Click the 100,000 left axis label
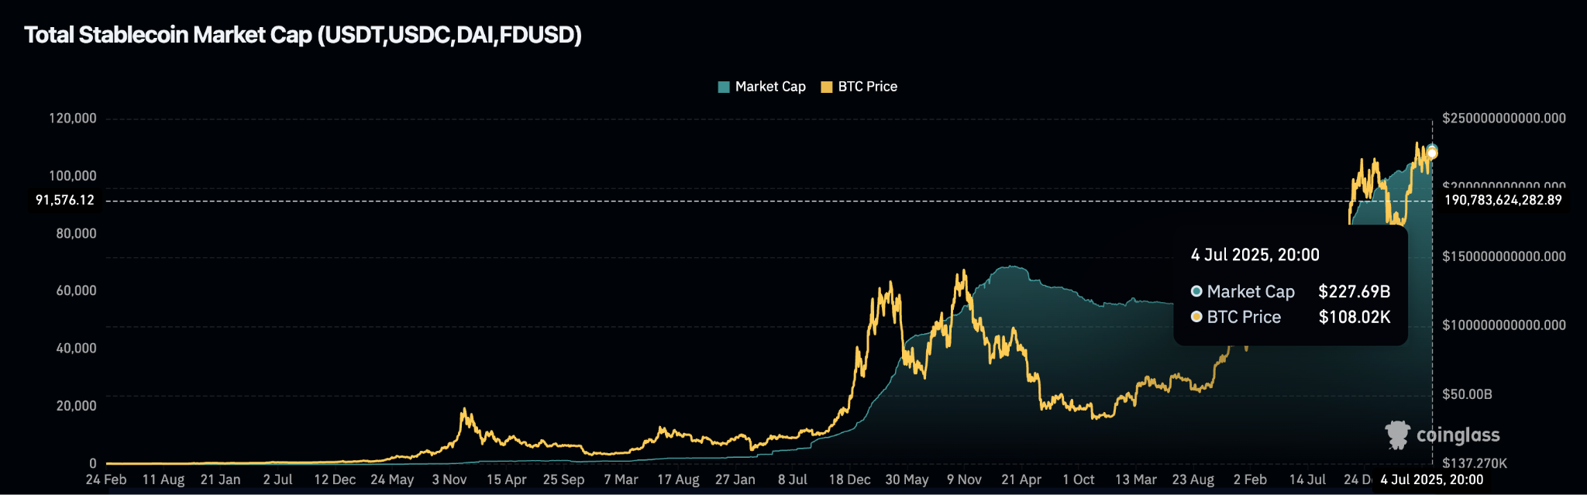Image resolution: width=1587 pixels, height=495 pixels. pos(73,176)
